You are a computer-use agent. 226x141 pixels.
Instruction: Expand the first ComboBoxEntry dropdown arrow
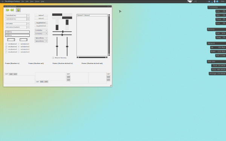tap(28, 15)
